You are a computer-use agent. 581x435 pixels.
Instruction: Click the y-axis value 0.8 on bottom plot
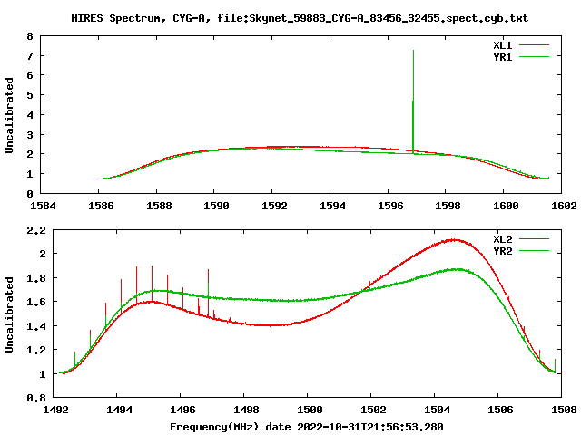click(36, 398)
